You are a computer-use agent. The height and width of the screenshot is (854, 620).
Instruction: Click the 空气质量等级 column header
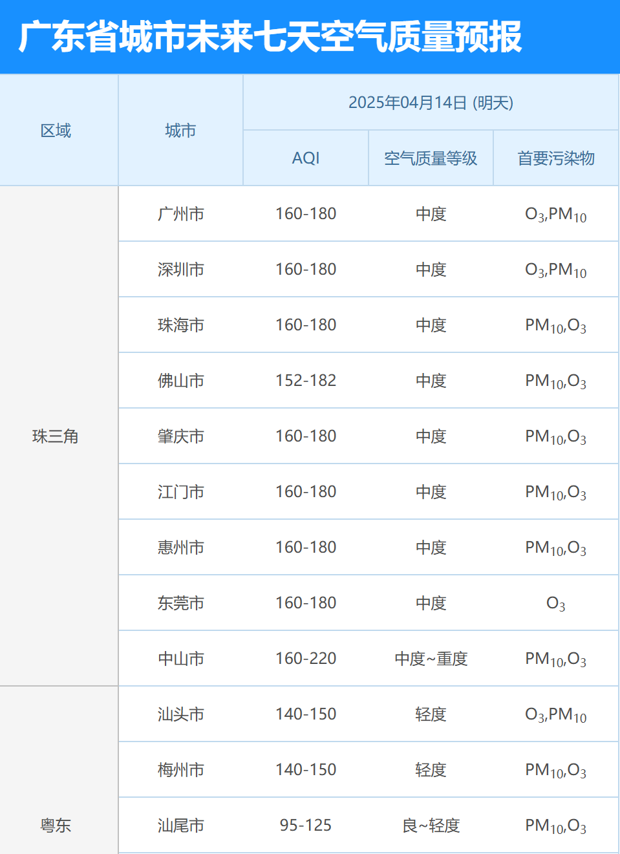tap(431, 158)
